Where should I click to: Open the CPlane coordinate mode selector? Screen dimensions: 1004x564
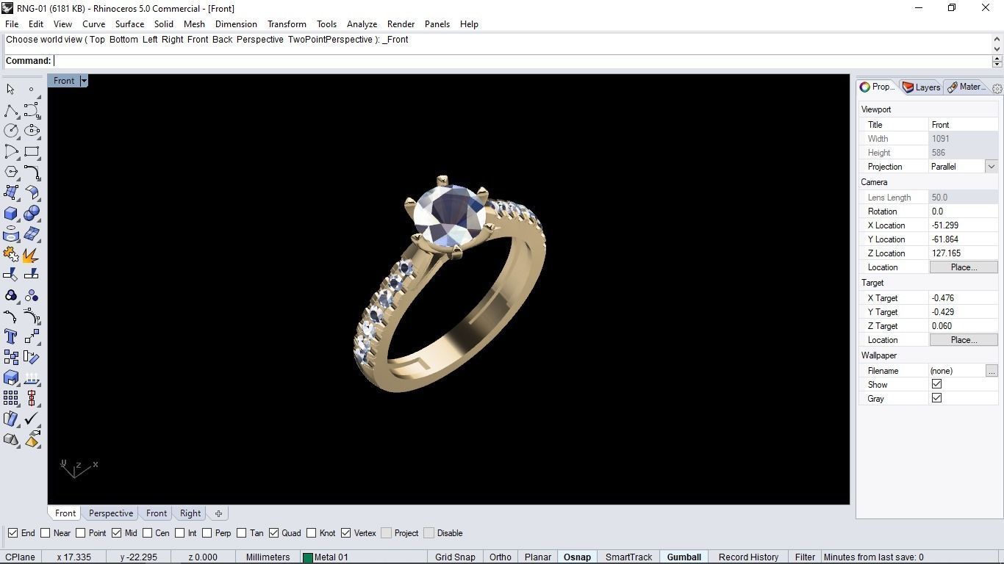21,557
